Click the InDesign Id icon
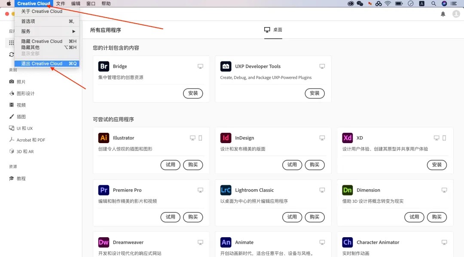The height and width of the screenshot is (257, 464). pos(226,138)
